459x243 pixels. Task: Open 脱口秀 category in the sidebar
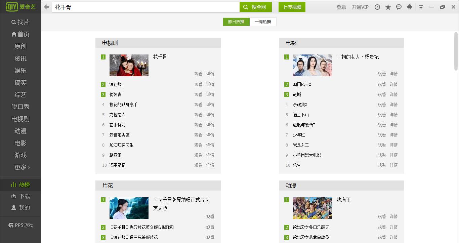[20, 107]
